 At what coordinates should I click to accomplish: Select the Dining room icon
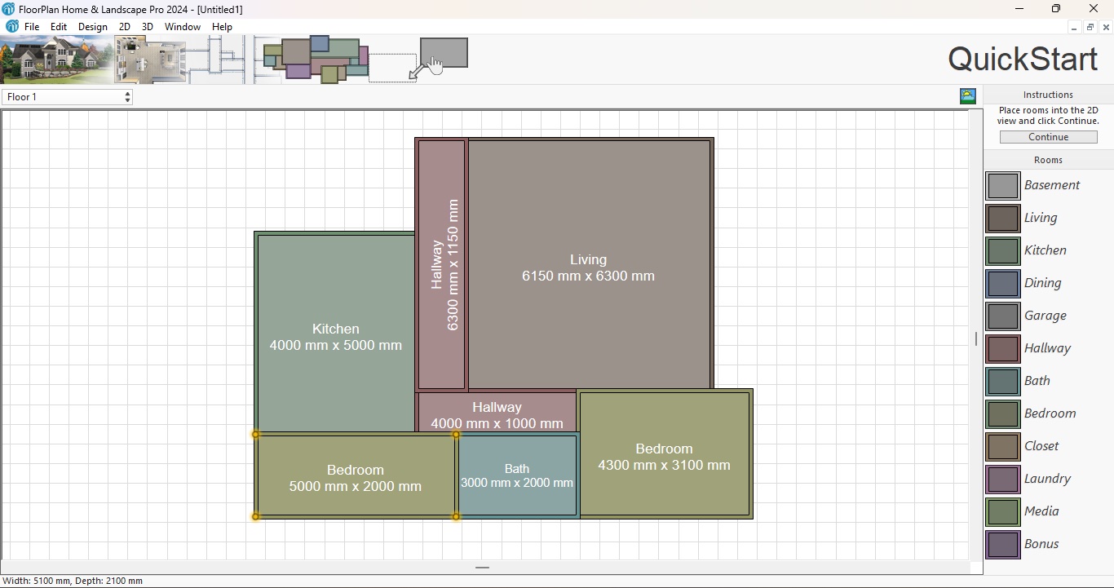(1001, 283)
